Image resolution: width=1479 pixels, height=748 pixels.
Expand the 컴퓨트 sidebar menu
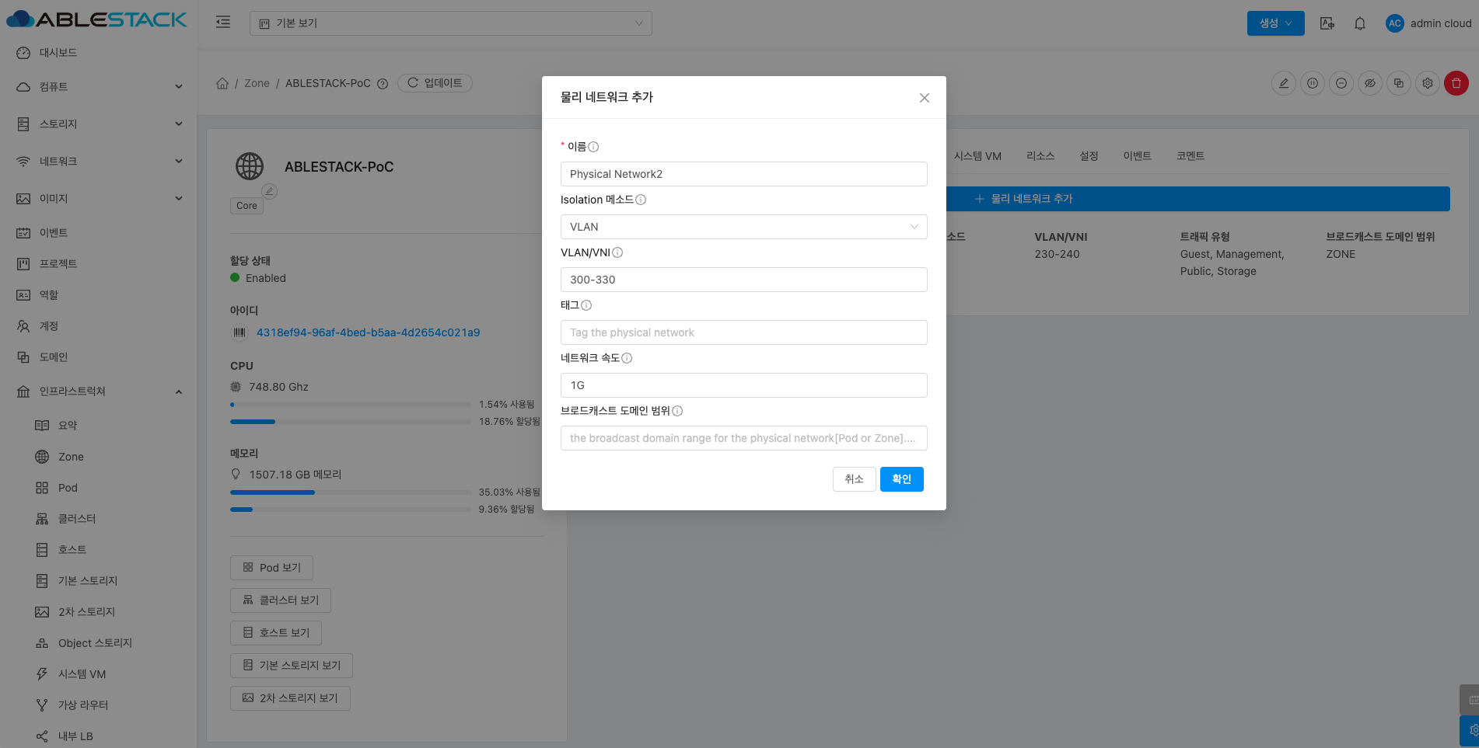click(98, 87)
